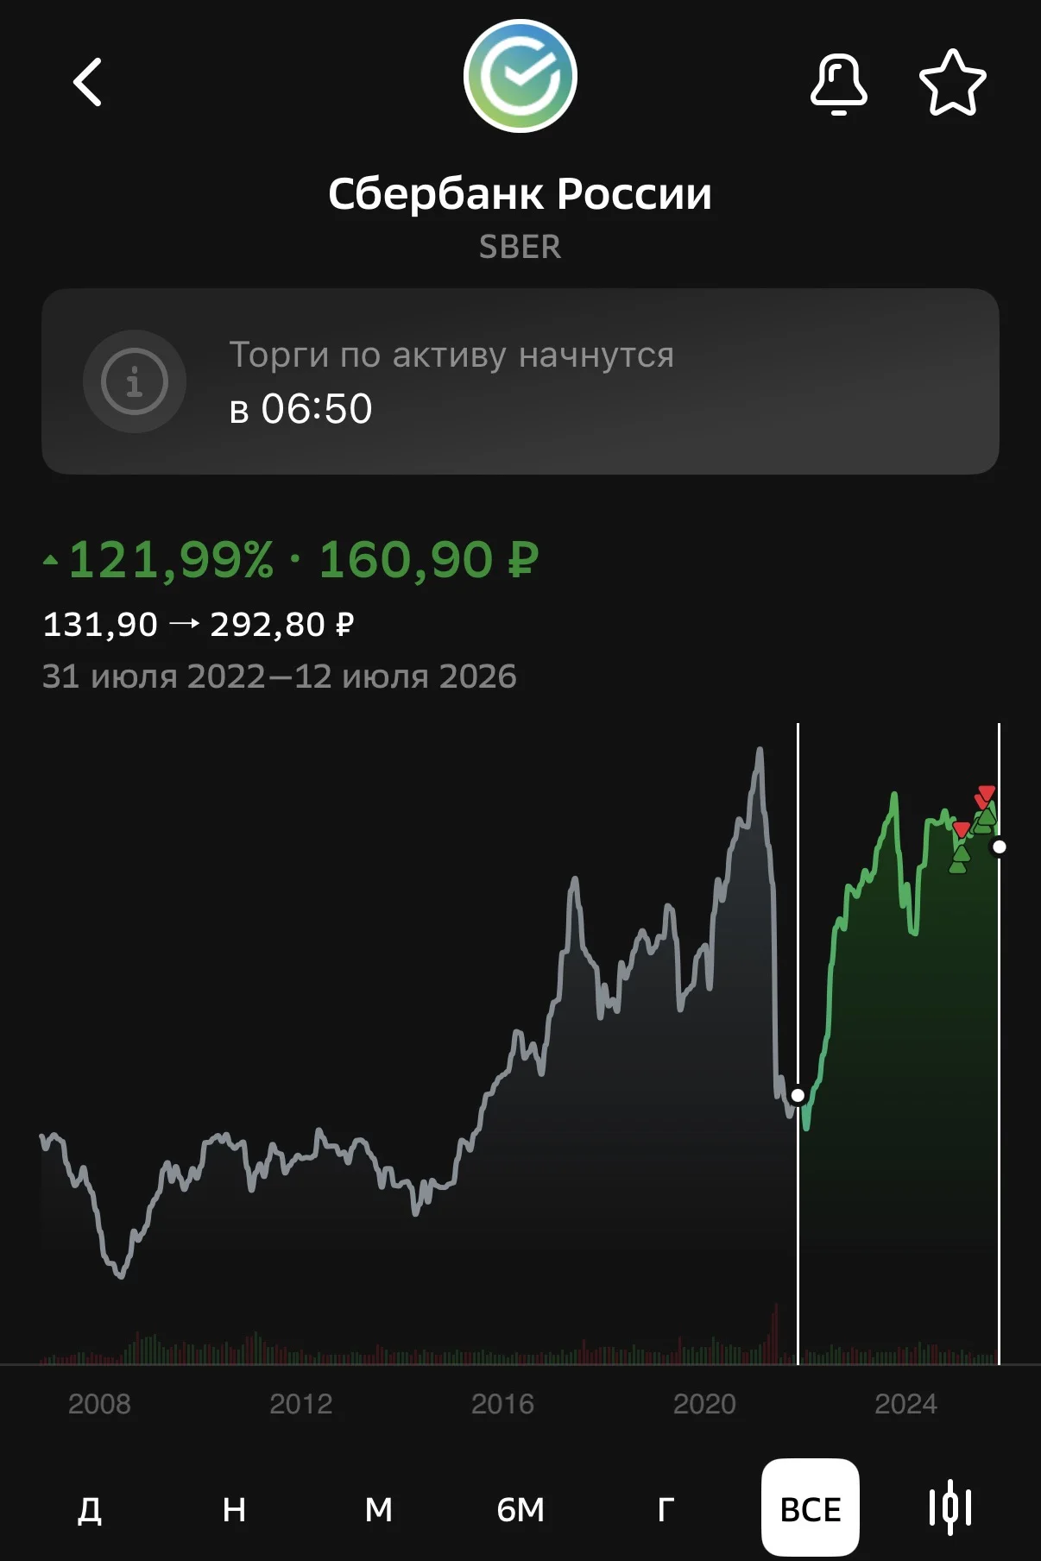Image resolution: width=1041 pixels, height=1561 pixels.
Task: Switch to candlestick chart view icon
Action: [x=950, y=1507]
